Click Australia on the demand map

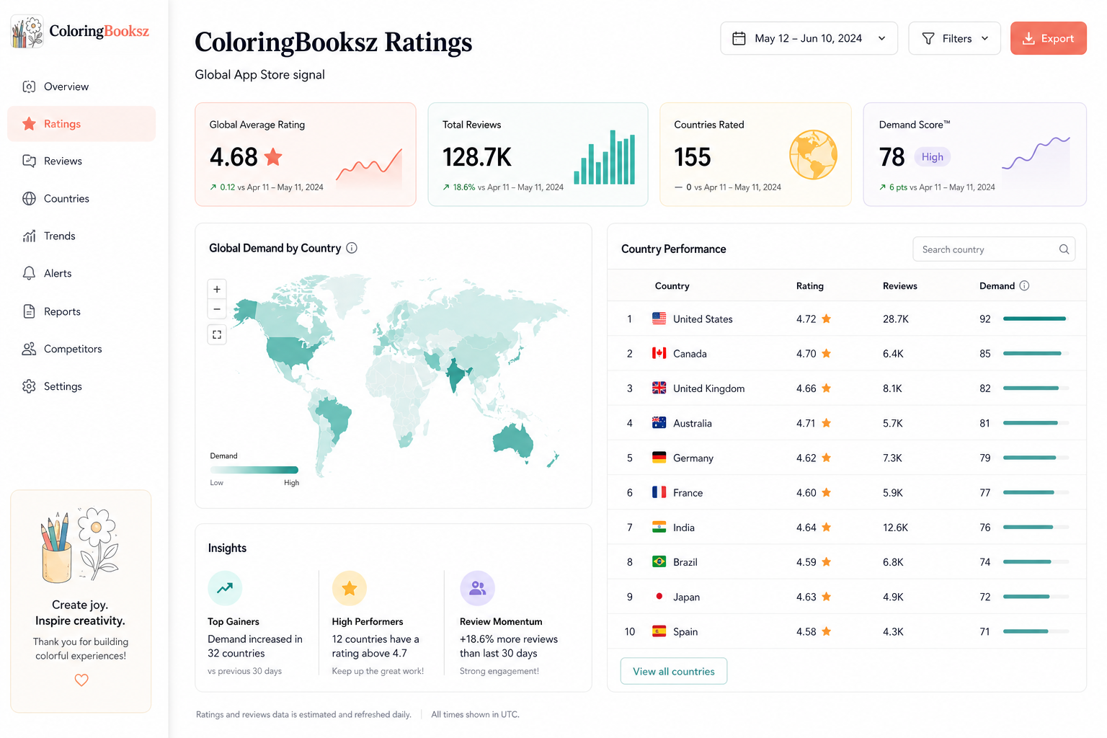pyautogui.click(x=513, y=441)
